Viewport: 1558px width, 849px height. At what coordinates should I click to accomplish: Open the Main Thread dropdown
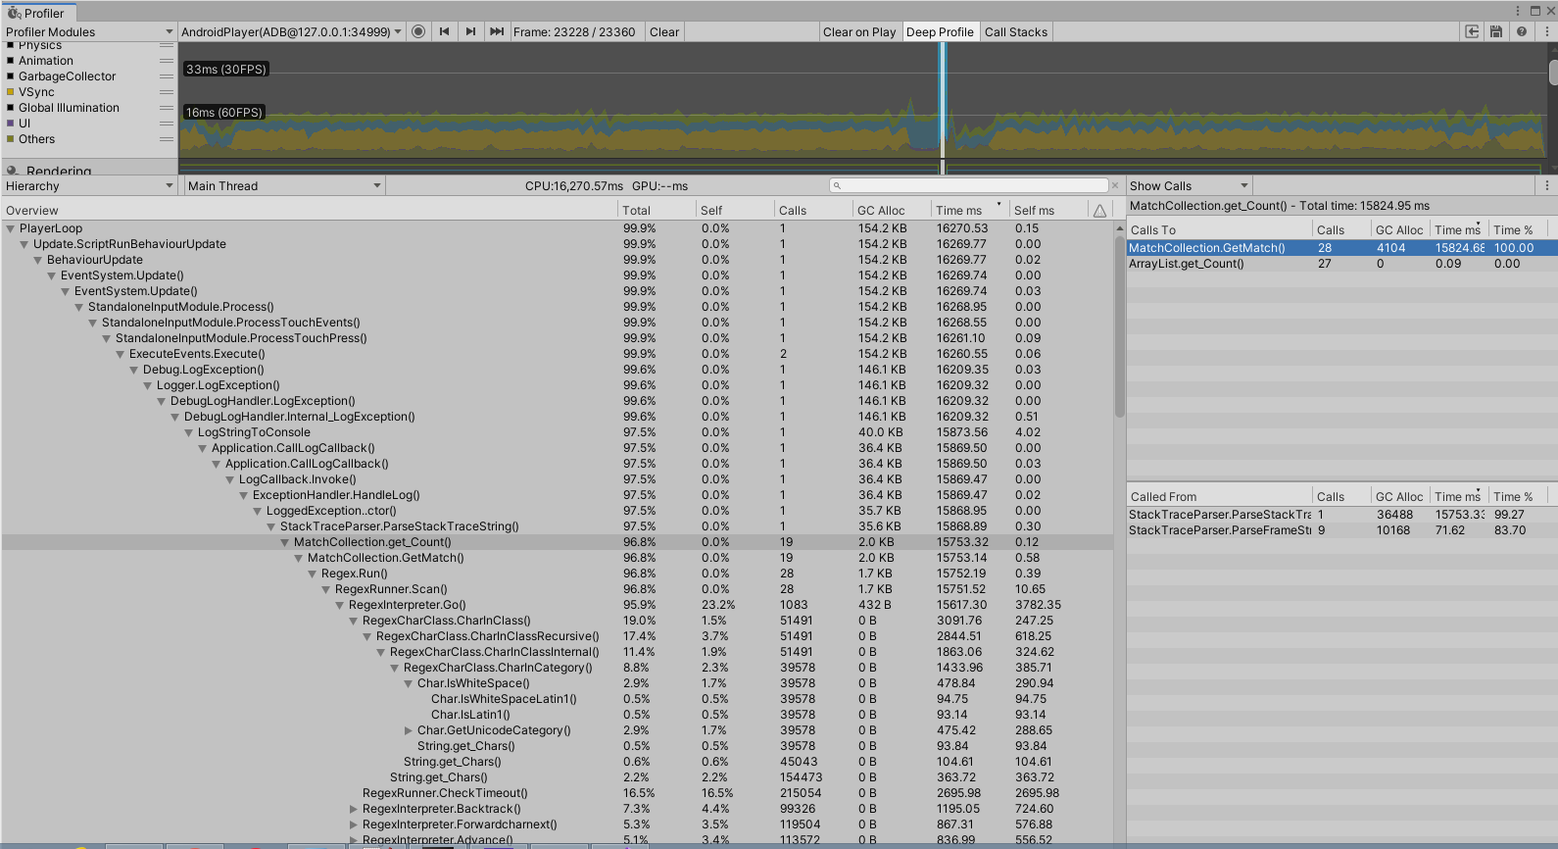(284, 185)
